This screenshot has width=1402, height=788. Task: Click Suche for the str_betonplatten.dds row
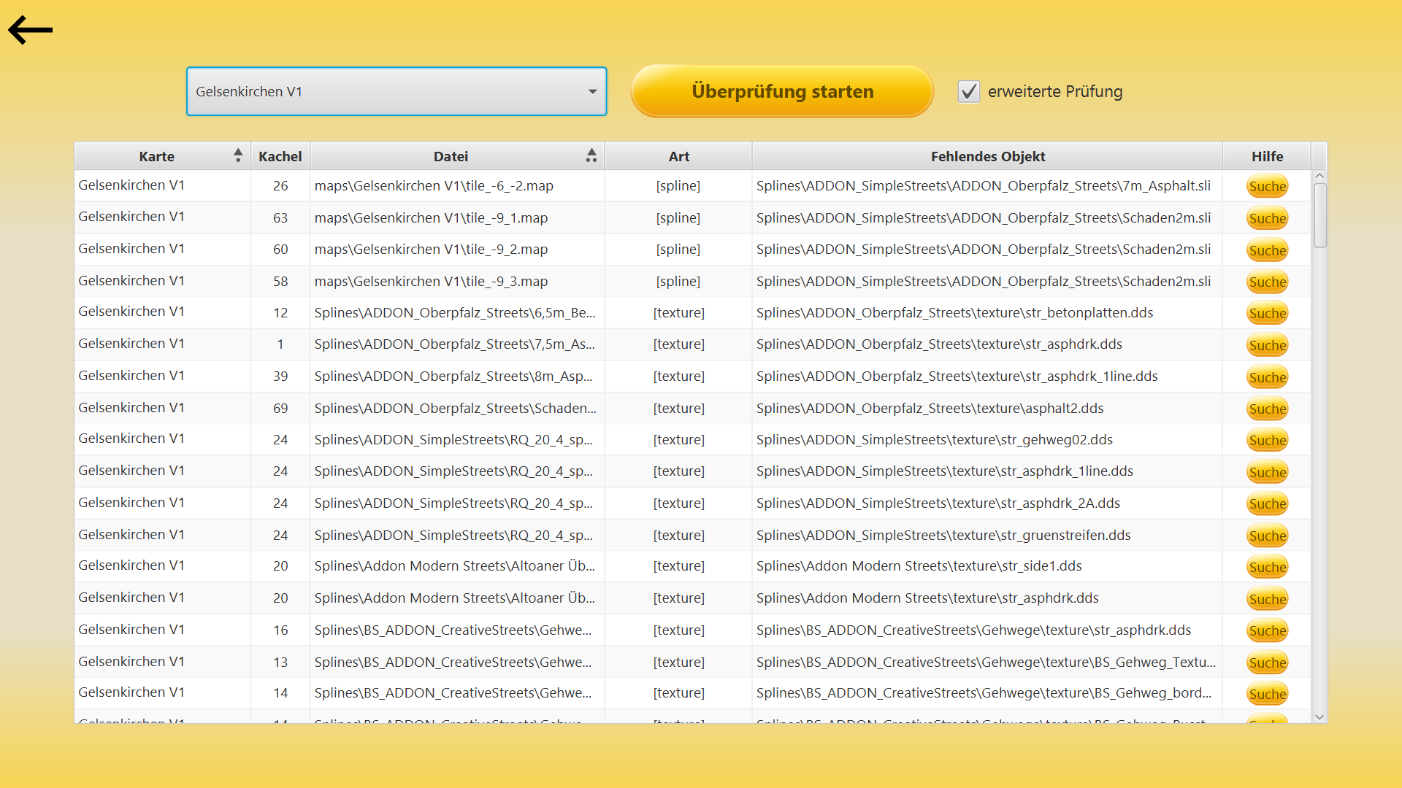(x=1267, y=314)
